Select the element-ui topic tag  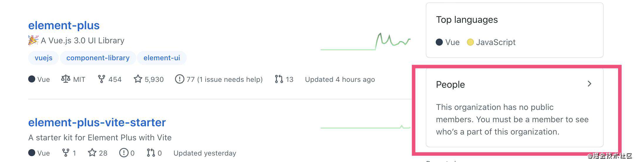point(162,58)
